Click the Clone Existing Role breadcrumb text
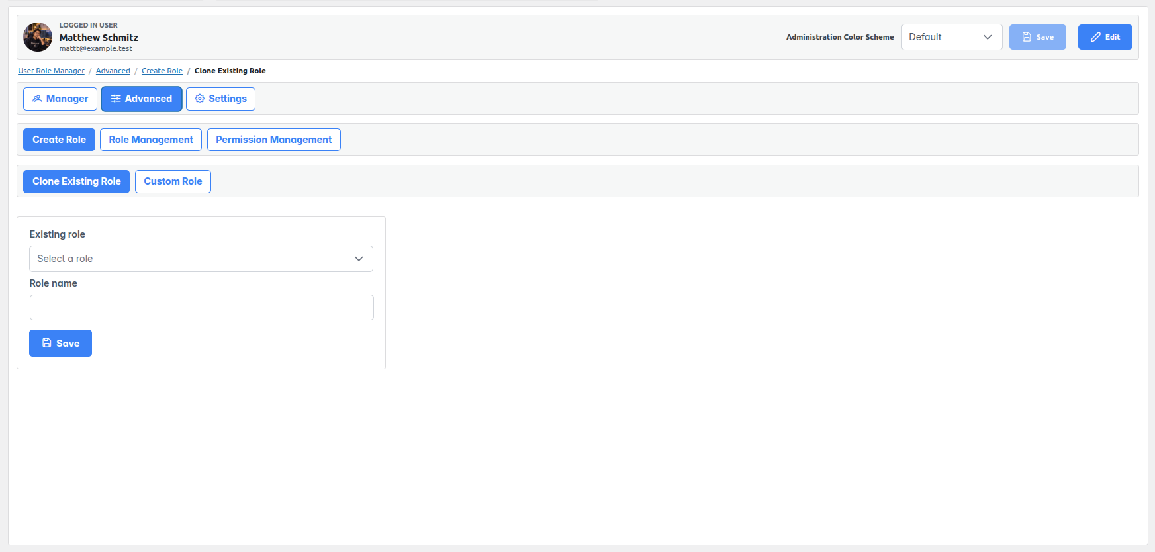The height and width of the screenshot is (552, 1155). tap(230, 71)
